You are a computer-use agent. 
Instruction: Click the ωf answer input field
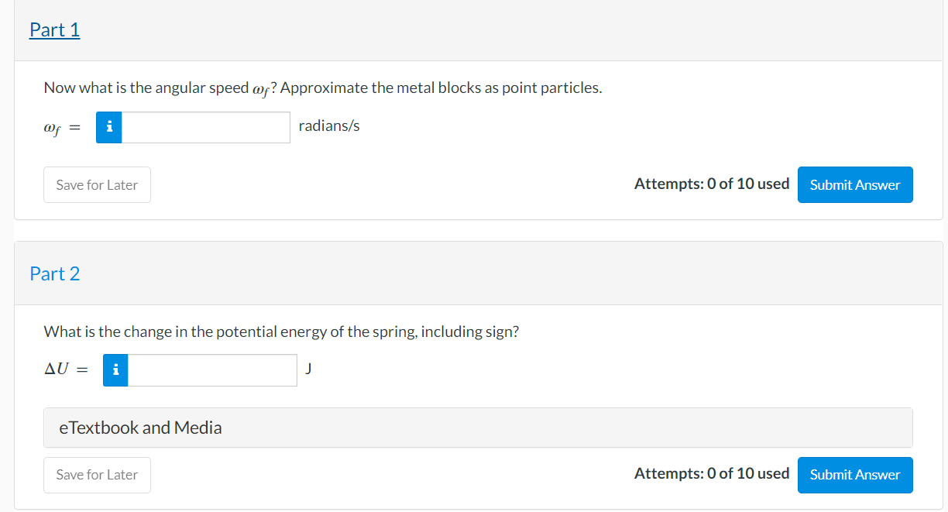point(205,127)
